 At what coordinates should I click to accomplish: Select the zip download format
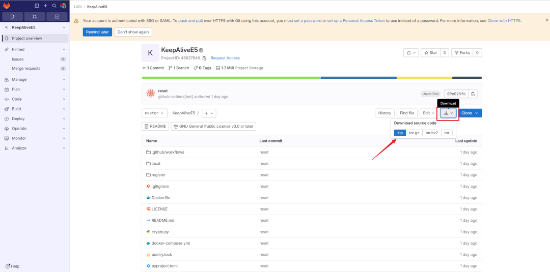[400, 133]
